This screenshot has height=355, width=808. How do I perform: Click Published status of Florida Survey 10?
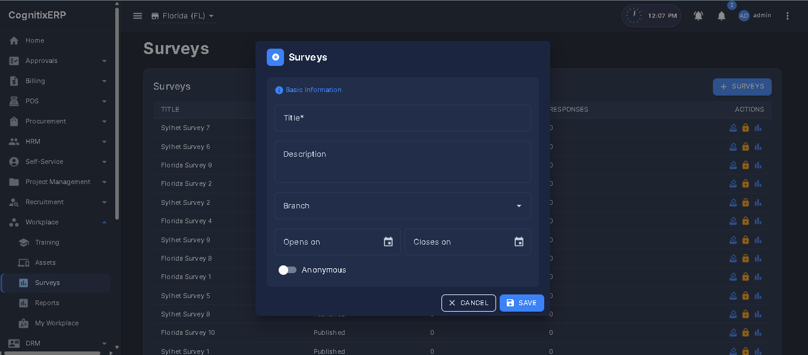coord(329,332)
